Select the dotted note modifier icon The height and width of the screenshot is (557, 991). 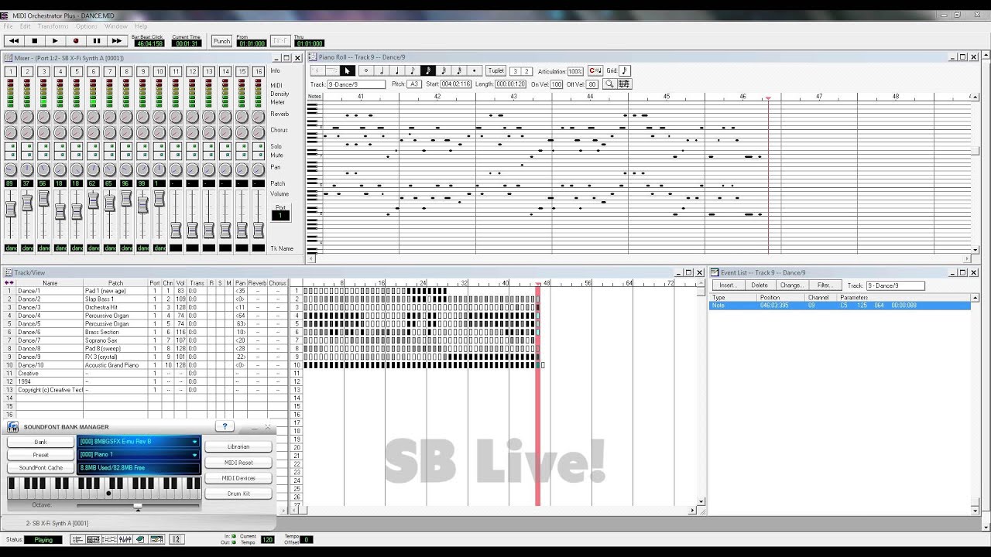click(475, 71)
